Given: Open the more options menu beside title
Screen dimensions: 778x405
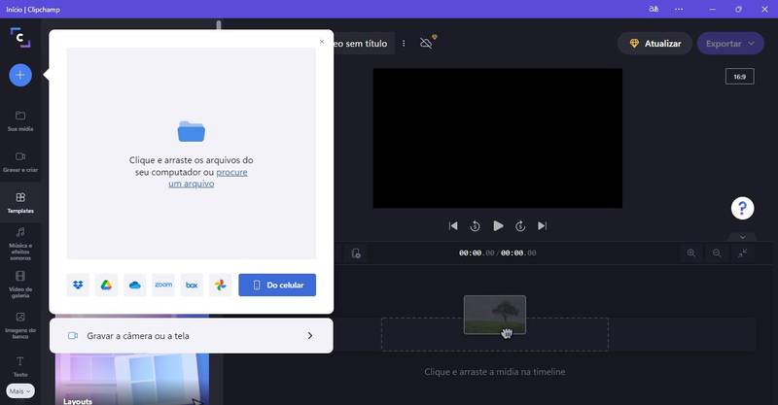Looking at the screenshot, I should [404, 44].
